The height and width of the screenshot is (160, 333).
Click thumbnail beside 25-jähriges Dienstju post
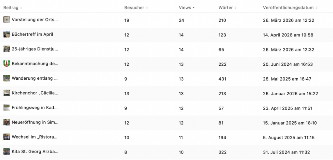pyautogui.click(x=7, y=49)
